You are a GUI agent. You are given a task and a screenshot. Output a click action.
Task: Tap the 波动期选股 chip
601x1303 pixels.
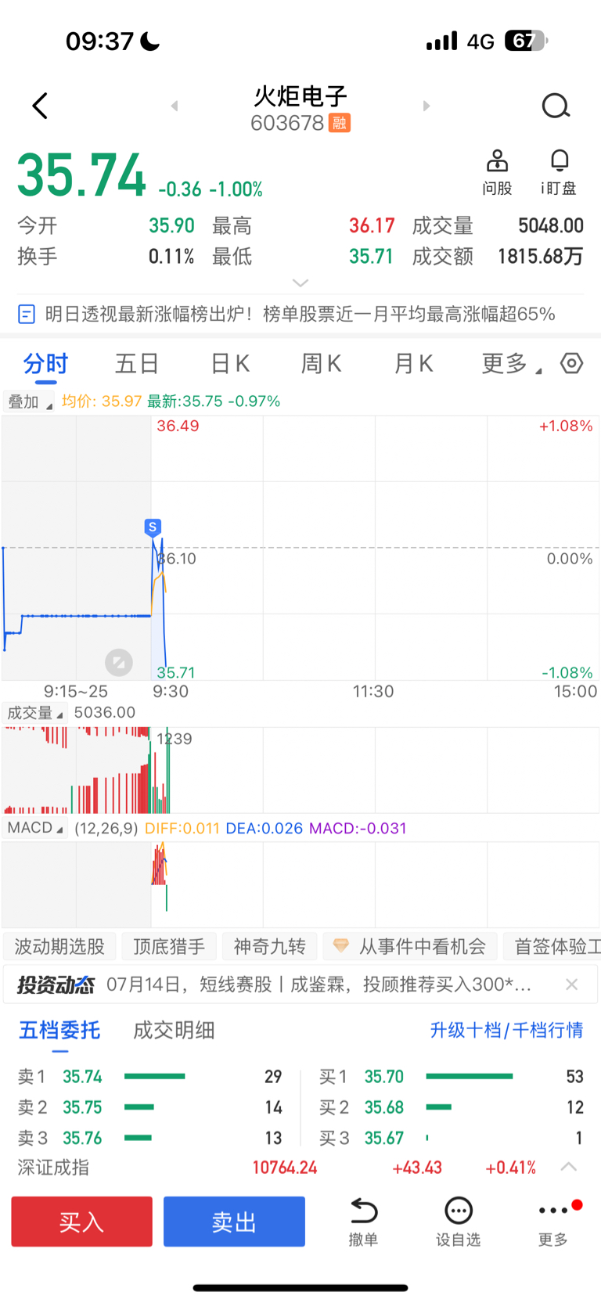click(x=59, y=946)
